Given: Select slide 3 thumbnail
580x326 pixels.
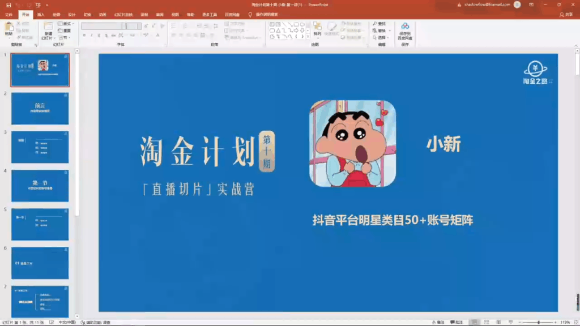Looking at the screenshot, I should tap(40, 147).
